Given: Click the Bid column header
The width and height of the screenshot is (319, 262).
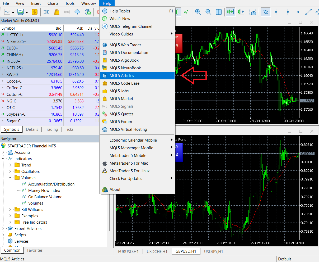Looking at the screenshot, I should [53, 28].
